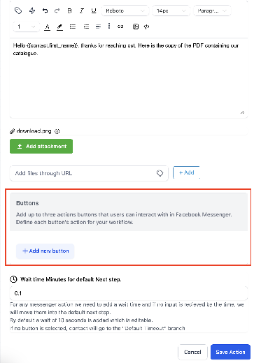Open the source code view icon

pos(146,27)
